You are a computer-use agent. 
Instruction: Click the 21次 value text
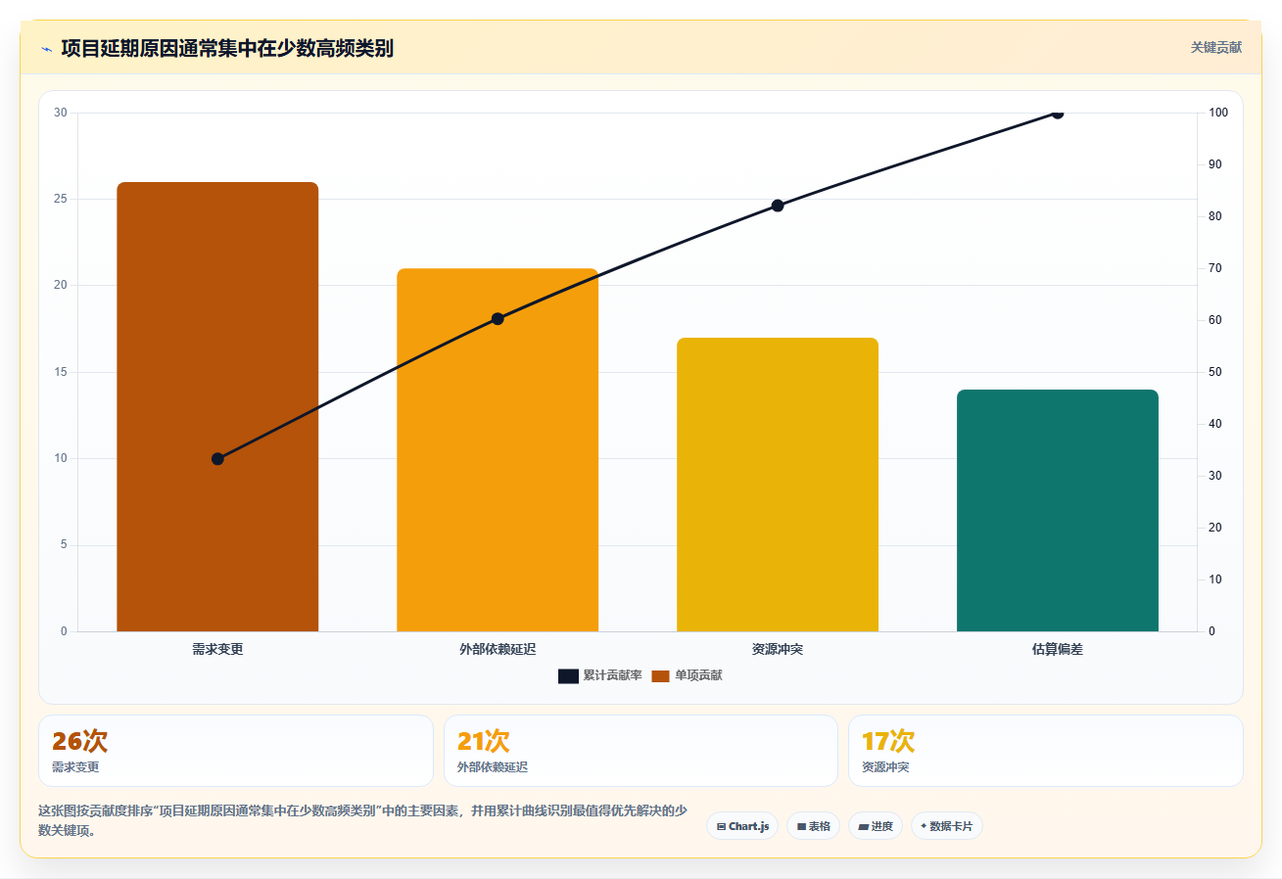coord(484,741)
